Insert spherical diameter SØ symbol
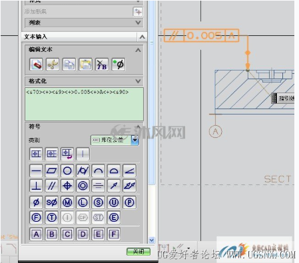The width and height of the screenshot is (299, 263). [52, 202]
